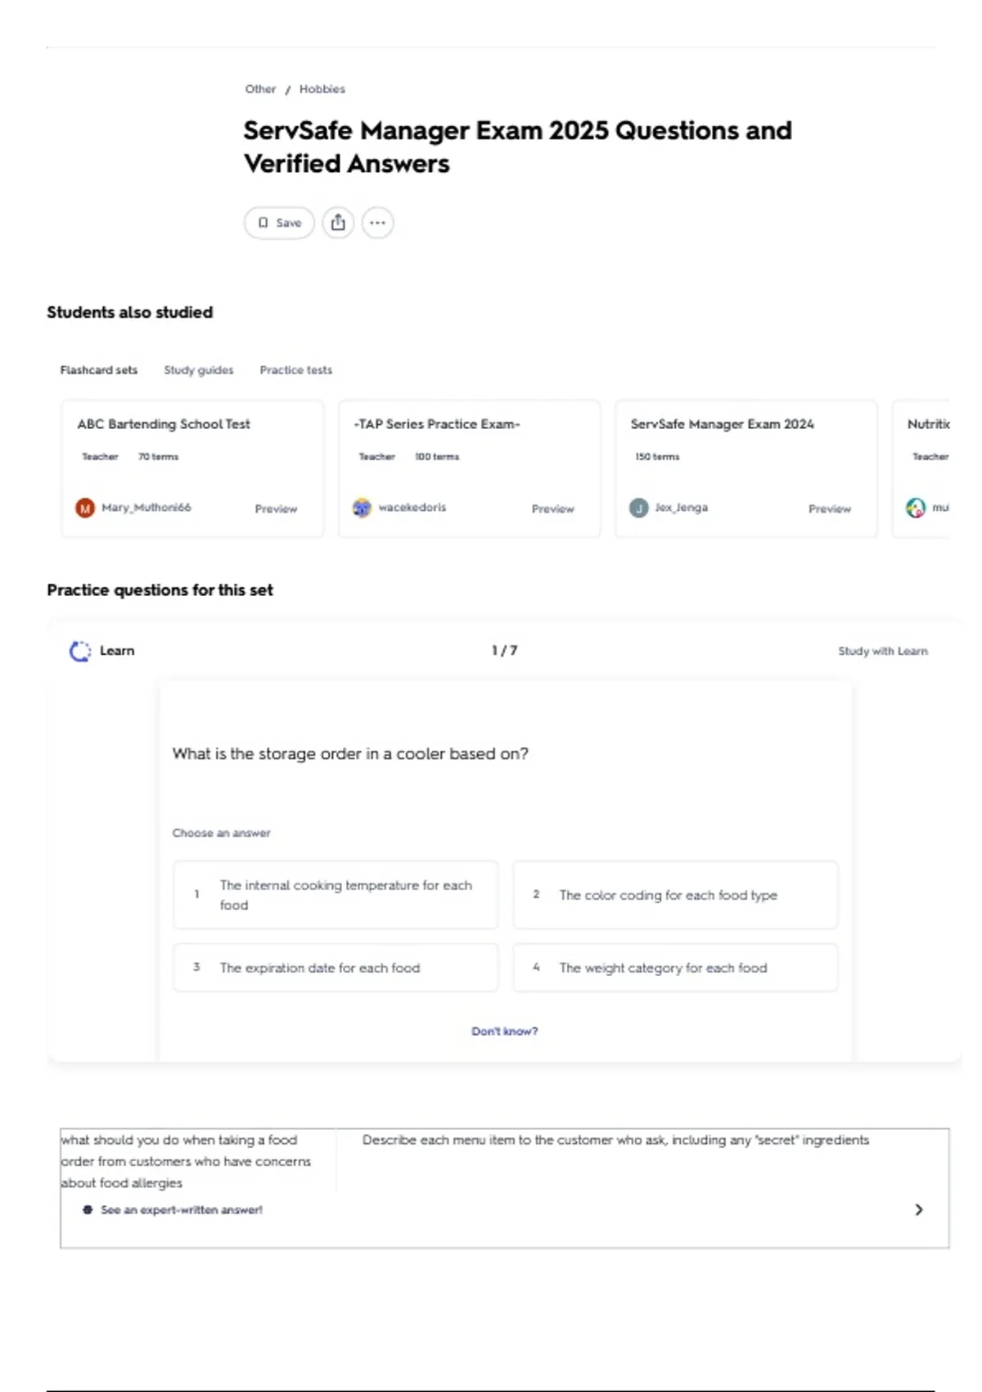Click the expert-written answer bullet icon
This screenshot has height=1392, width=982.
tap(88, 1209)
